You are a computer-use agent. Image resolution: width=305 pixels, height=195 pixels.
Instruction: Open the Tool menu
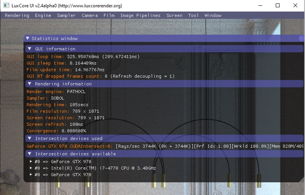193,15
